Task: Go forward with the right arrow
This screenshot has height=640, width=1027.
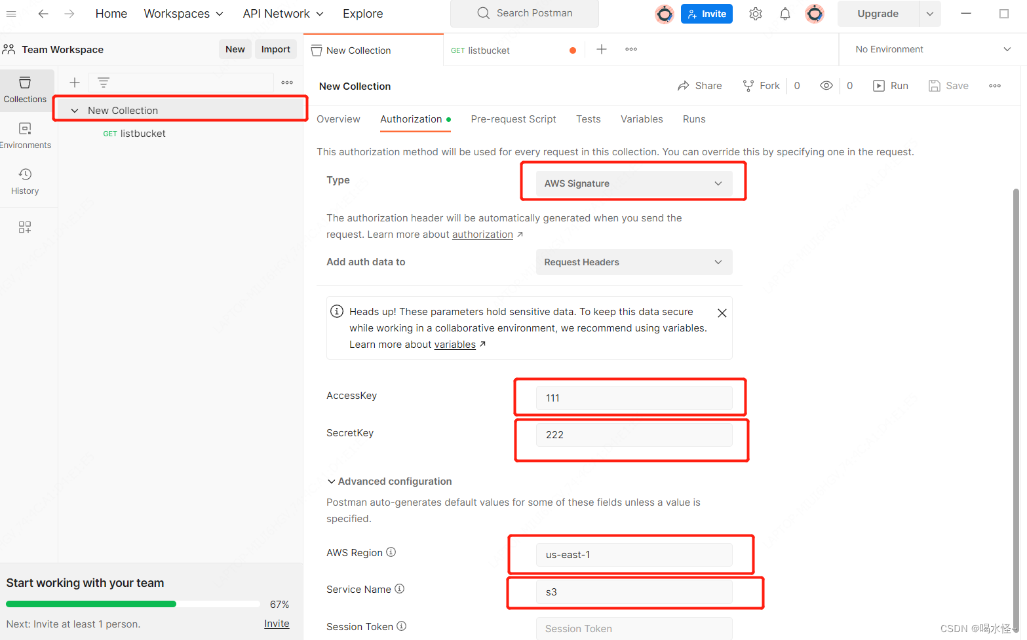Action: click(x=69, y=14)
